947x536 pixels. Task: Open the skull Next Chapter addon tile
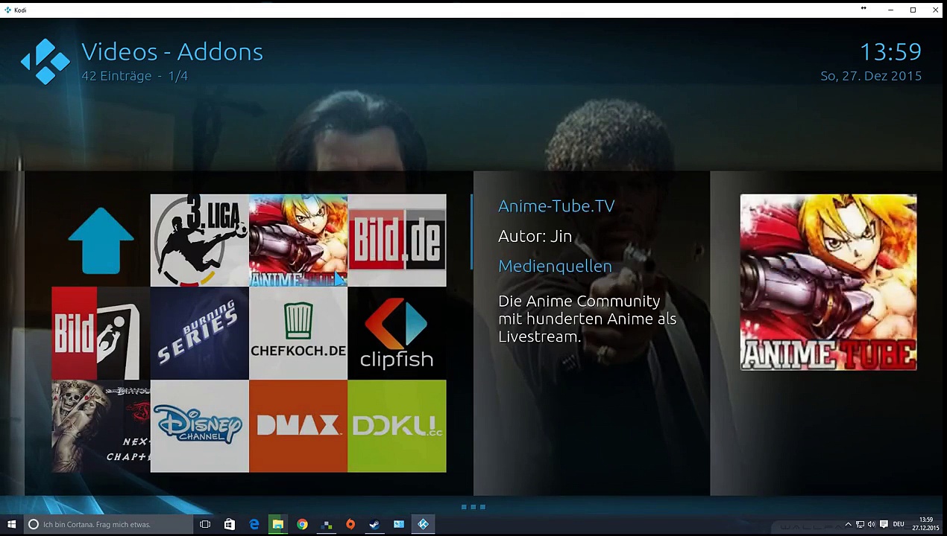(101, 426)
